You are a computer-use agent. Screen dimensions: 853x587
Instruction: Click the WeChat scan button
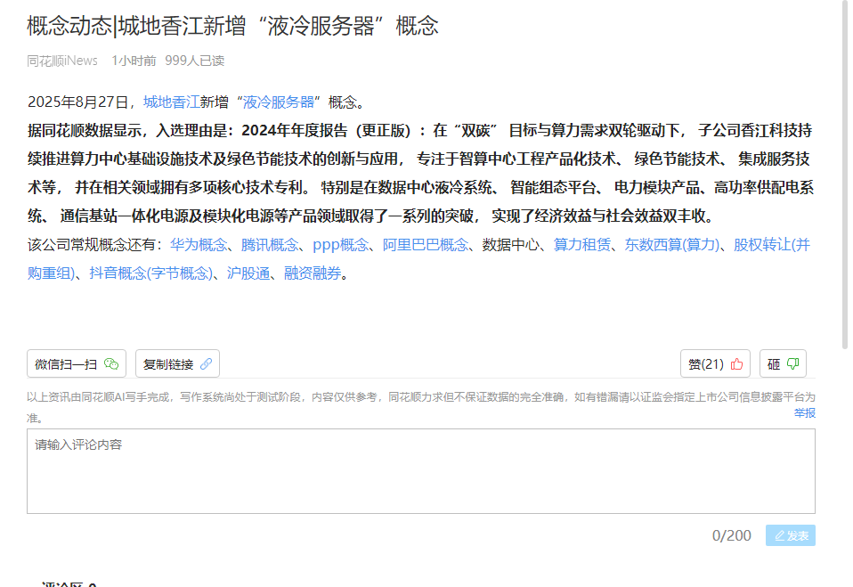coord(77,363)
